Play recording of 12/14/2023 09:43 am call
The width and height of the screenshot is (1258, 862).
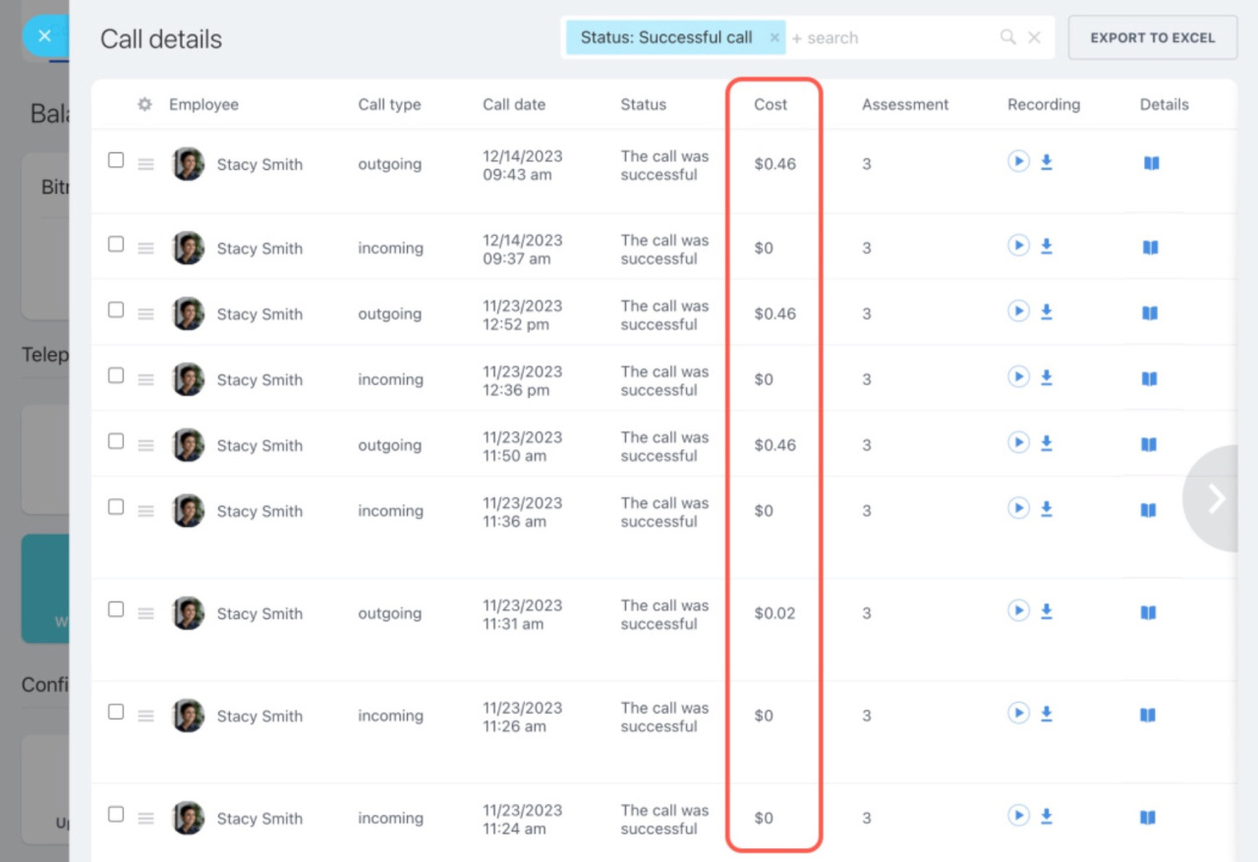[x=1018, y=161]
